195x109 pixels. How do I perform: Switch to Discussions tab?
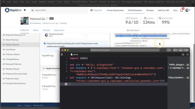59,30
